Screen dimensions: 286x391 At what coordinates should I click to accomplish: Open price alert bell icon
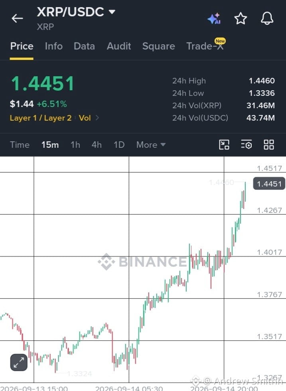[267, 18]
